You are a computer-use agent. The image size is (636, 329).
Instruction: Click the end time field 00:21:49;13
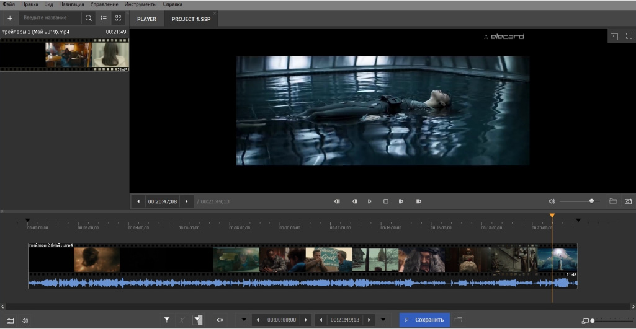click(x=345, y=320)
